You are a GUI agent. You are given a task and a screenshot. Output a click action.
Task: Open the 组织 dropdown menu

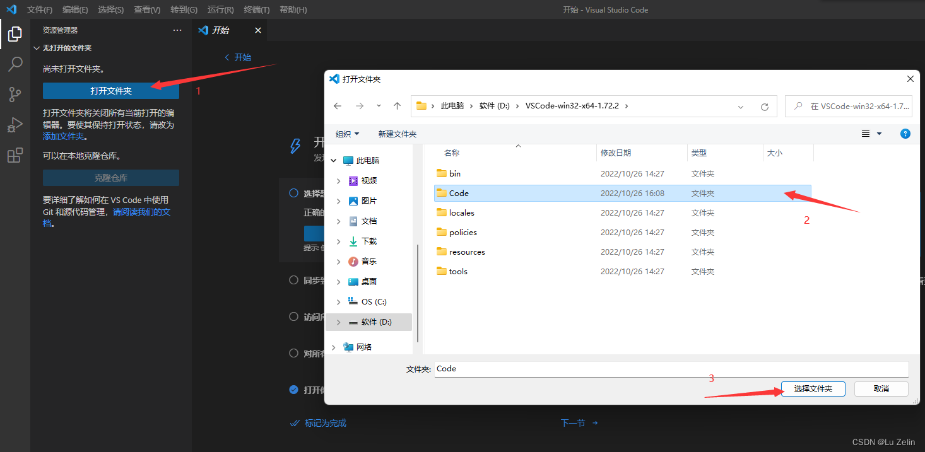click(x=347, y=134)
